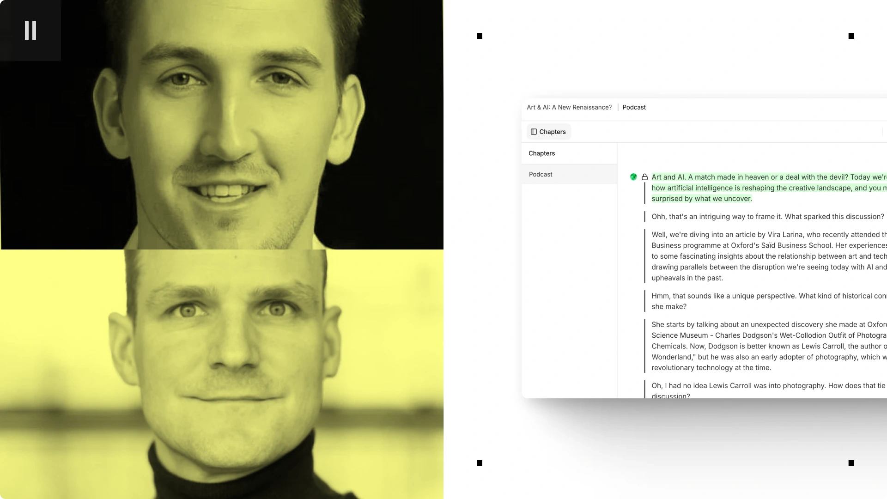The width and height of the screenshot is (887, 499).
Task: Toggle the Chapters sidebar panel button
Action: (x=548, y=132)
